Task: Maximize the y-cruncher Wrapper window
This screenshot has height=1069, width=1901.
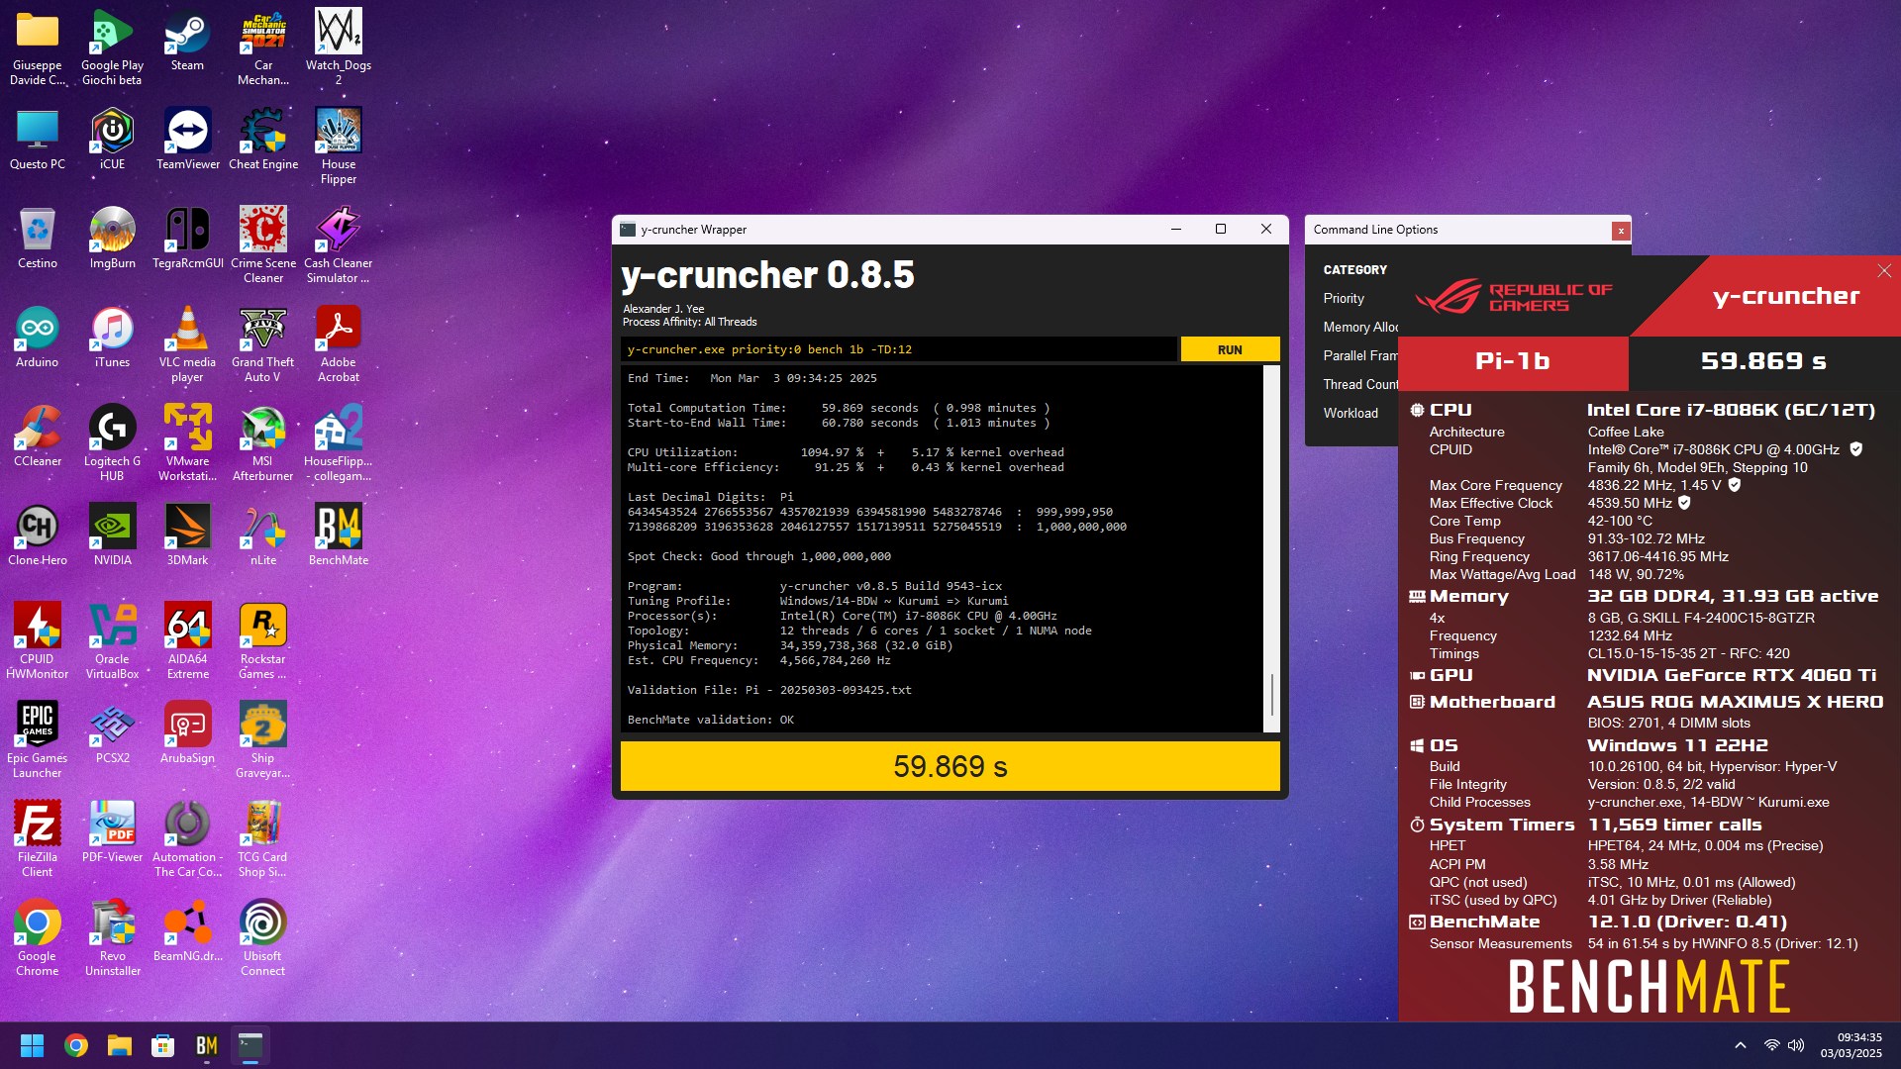Action: [x=1221, y=229]
